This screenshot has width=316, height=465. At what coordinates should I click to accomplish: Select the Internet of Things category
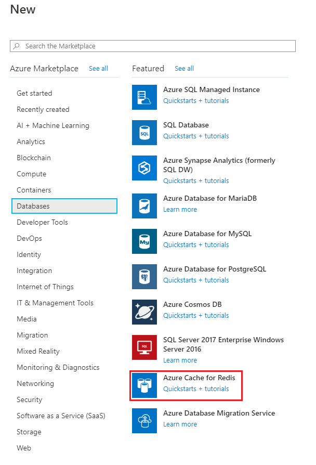click(45, 287)
